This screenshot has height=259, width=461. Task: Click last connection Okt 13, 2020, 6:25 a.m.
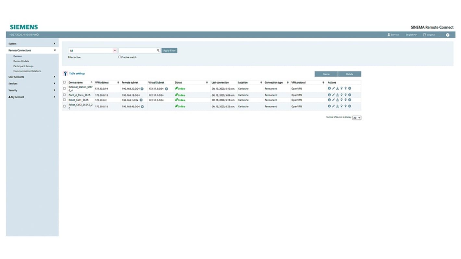pyautogui.click(x=223, y=106)
